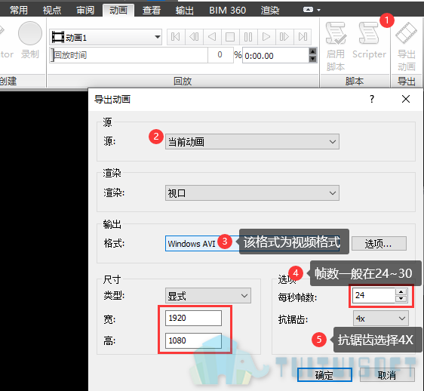Close the 导出动画 dialog
Image resolution: width=424 pixels, height=391 pixels.
pyautogui.click(x=406, y=99)
